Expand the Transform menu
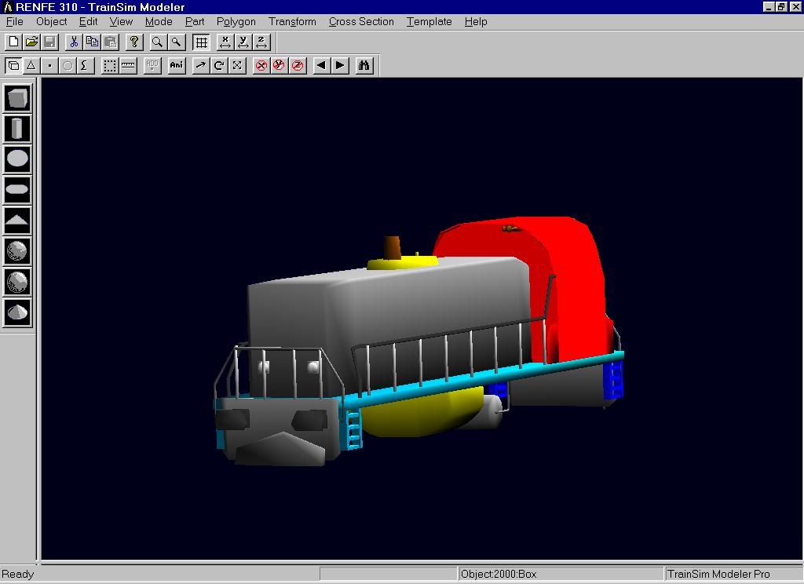 pyautogui.click(x=292, y=21)
